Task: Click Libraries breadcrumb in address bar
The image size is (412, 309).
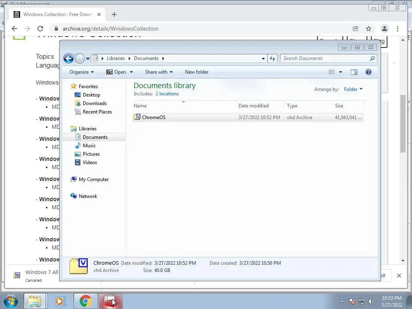Action: click(115, 58)
